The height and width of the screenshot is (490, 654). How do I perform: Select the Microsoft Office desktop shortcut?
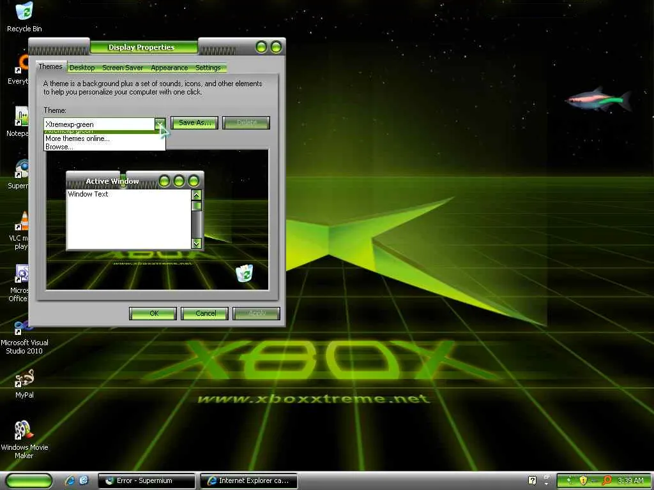pos(19,283)
